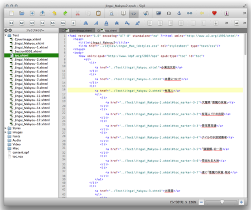The image size is (251, 210).
Task: Apply heading 2 style h2
Action: coord(22,23)
